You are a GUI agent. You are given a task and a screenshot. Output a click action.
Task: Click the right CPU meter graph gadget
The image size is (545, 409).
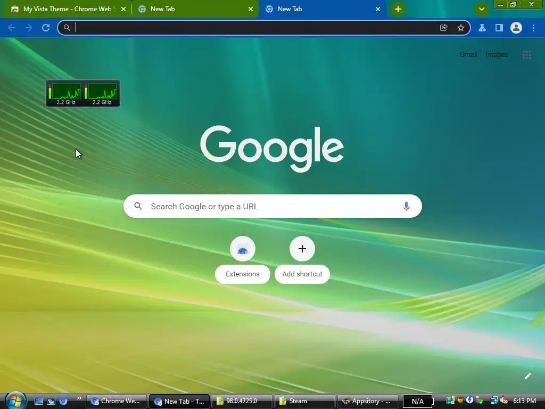pyautogui.click(x=101, y=93)
